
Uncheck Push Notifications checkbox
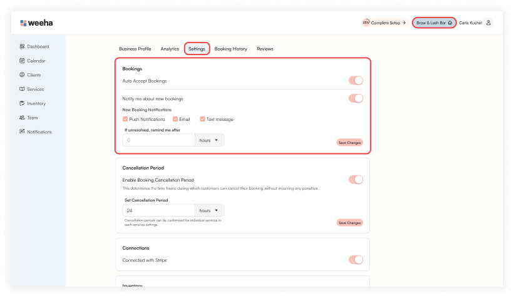coord(125,119)
